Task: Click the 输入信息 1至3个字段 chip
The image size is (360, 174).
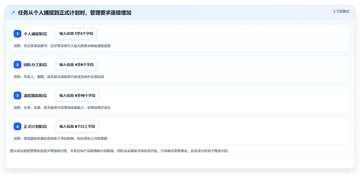Action: coord(76,34)
